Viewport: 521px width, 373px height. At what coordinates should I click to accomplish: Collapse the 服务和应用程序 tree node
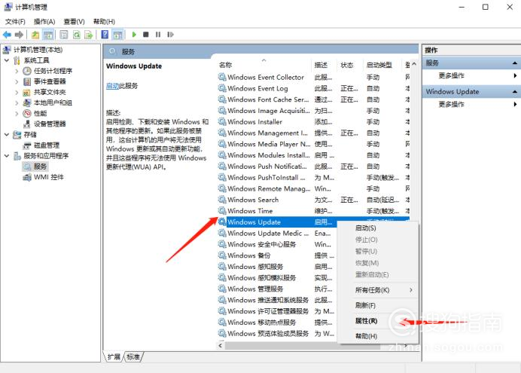(x=7, y=155)
